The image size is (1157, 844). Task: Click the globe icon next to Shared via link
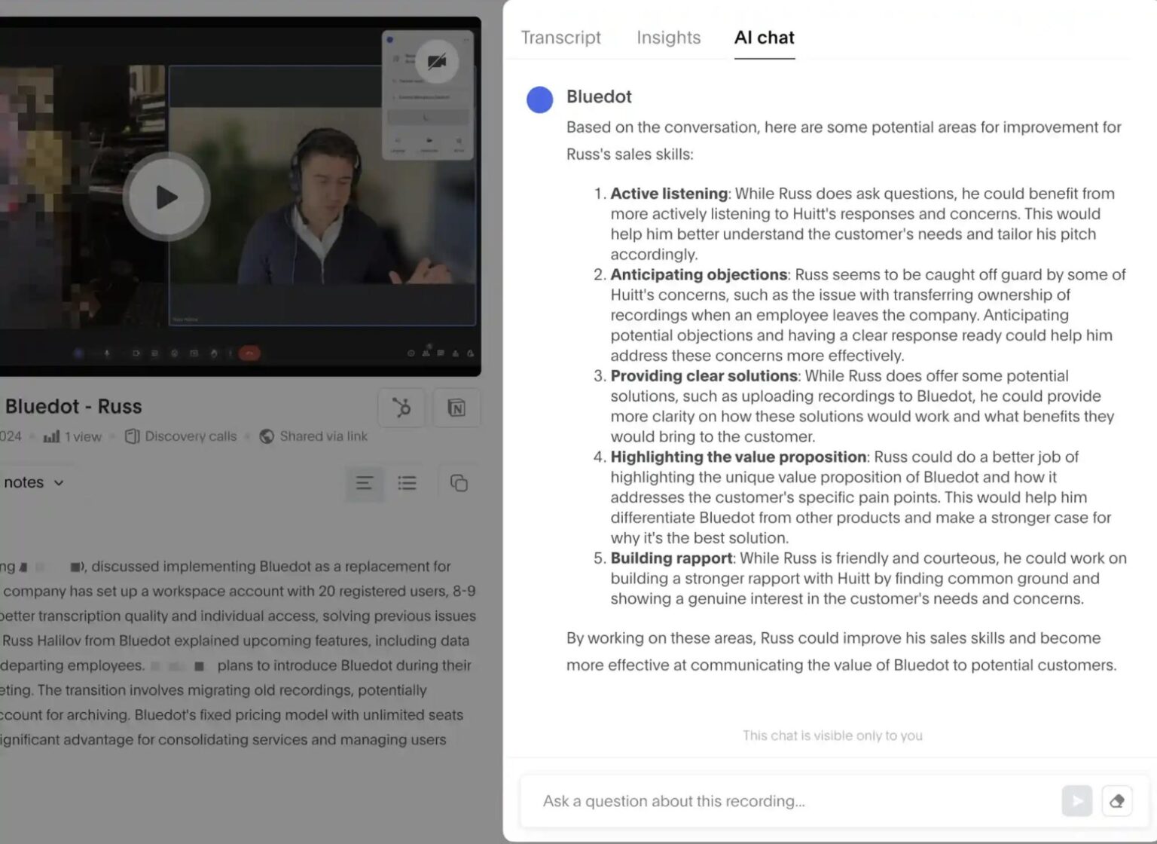[x=267, y=436]
